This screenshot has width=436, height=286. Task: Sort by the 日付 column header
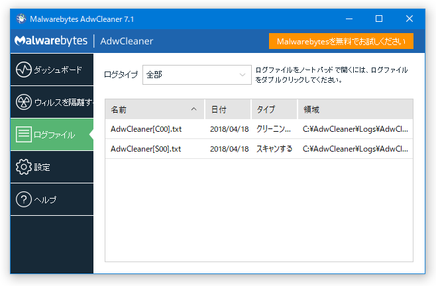pos(228,109)
